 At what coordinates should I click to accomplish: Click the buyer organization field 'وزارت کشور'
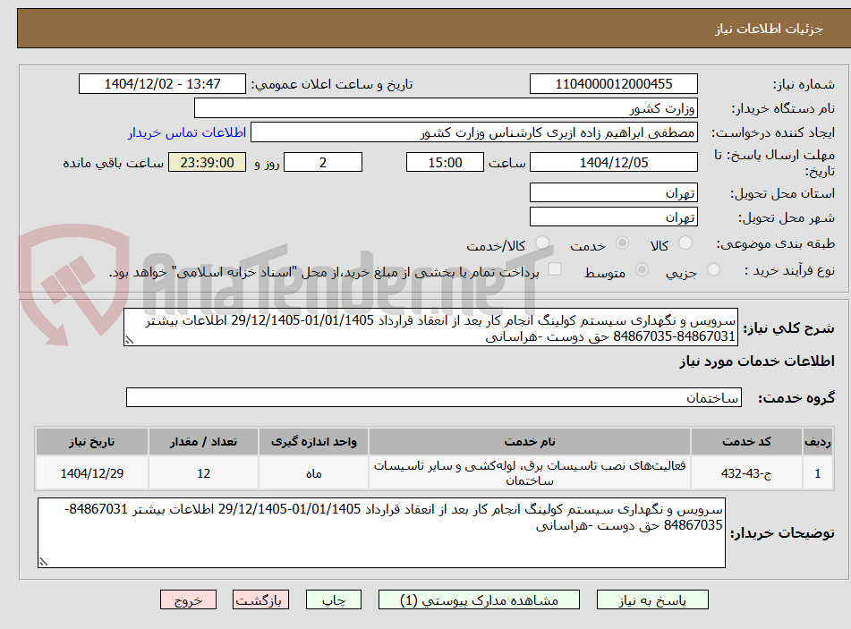446,108
